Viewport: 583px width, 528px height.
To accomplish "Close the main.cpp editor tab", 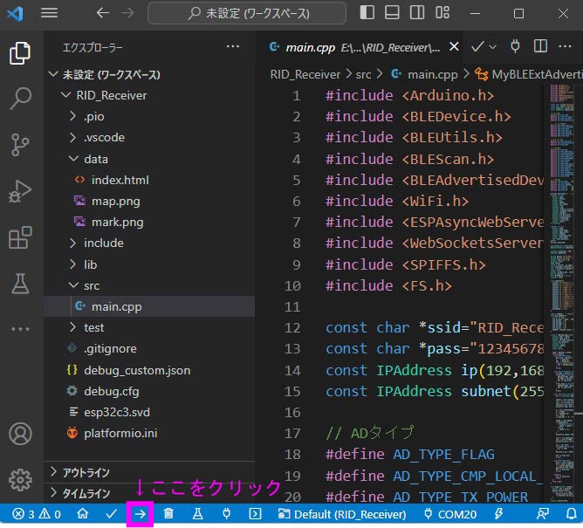I will tap(454, 47).
